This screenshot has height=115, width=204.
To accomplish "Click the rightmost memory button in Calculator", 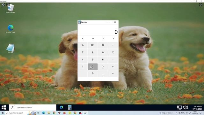I will 113,38.
